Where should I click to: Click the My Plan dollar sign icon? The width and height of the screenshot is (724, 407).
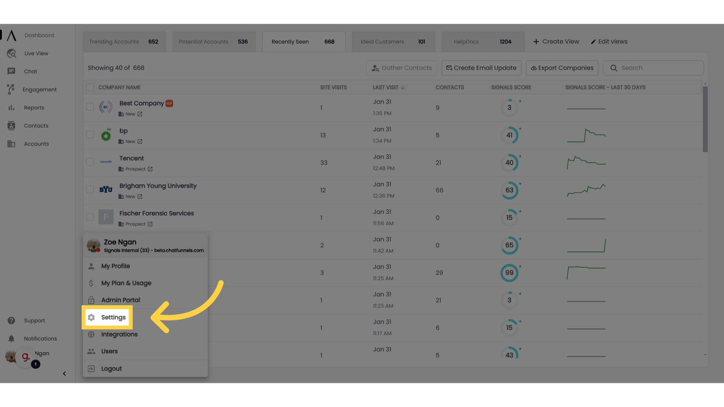point(91,283)
